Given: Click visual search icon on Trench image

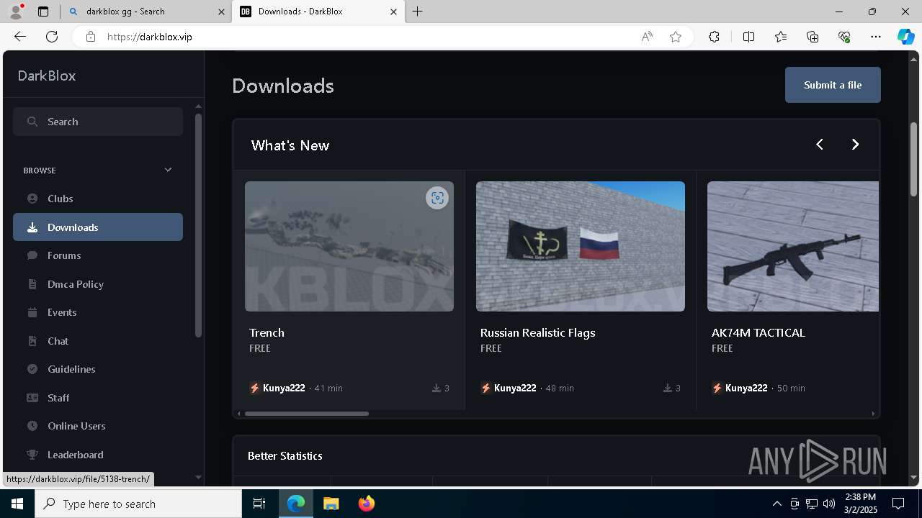Looking at the screenshot, I should click(x=437, y=198).
